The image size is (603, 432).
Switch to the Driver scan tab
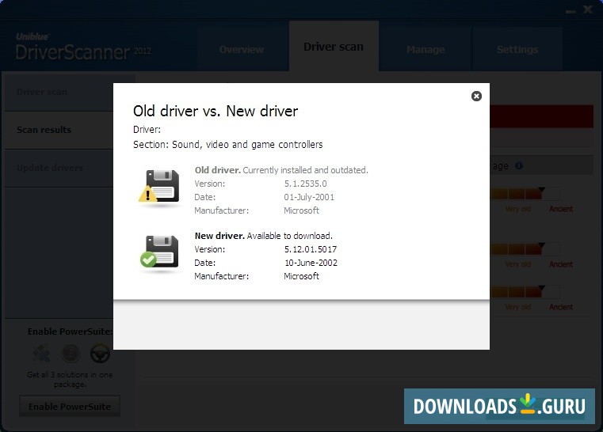pos(334,47)
